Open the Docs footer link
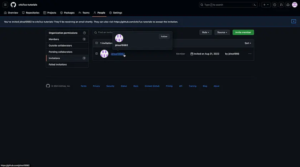 coord(136,86)
